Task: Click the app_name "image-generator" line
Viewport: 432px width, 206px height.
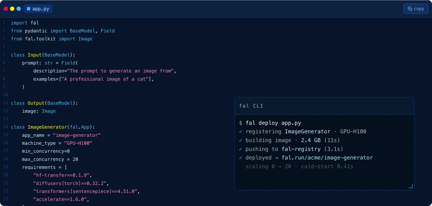Action: pyautogui.click(x=61, y=135)
